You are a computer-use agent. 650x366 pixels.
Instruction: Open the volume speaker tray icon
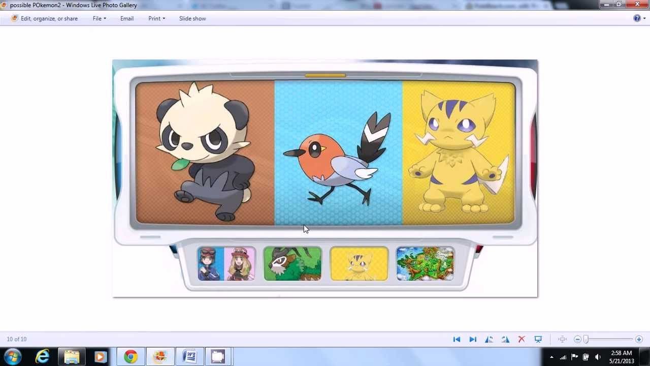coord(597,357)
